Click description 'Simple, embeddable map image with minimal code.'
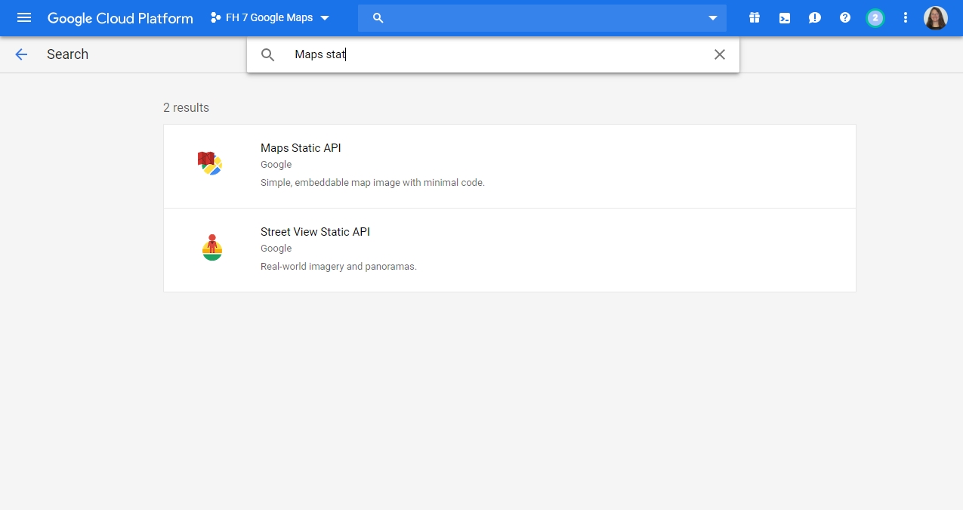This screenshot has width=963, height=510. point(372,183)
